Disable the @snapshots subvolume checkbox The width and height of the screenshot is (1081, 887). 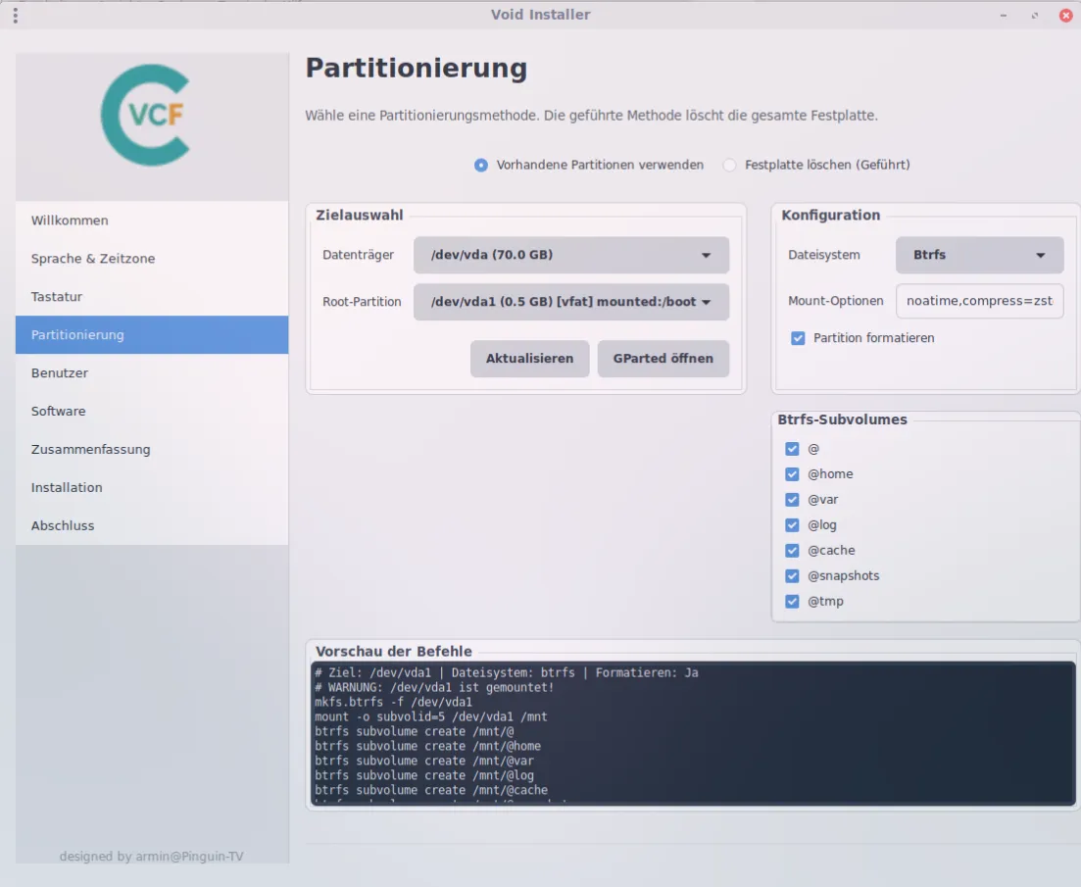point(792,576)
